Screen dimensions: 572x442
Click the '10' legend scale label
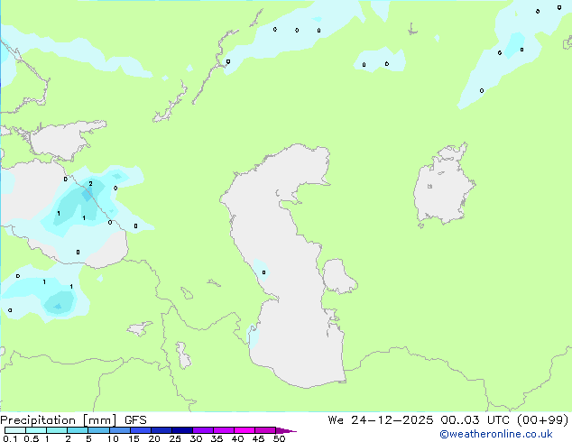(x=113, y=438)
